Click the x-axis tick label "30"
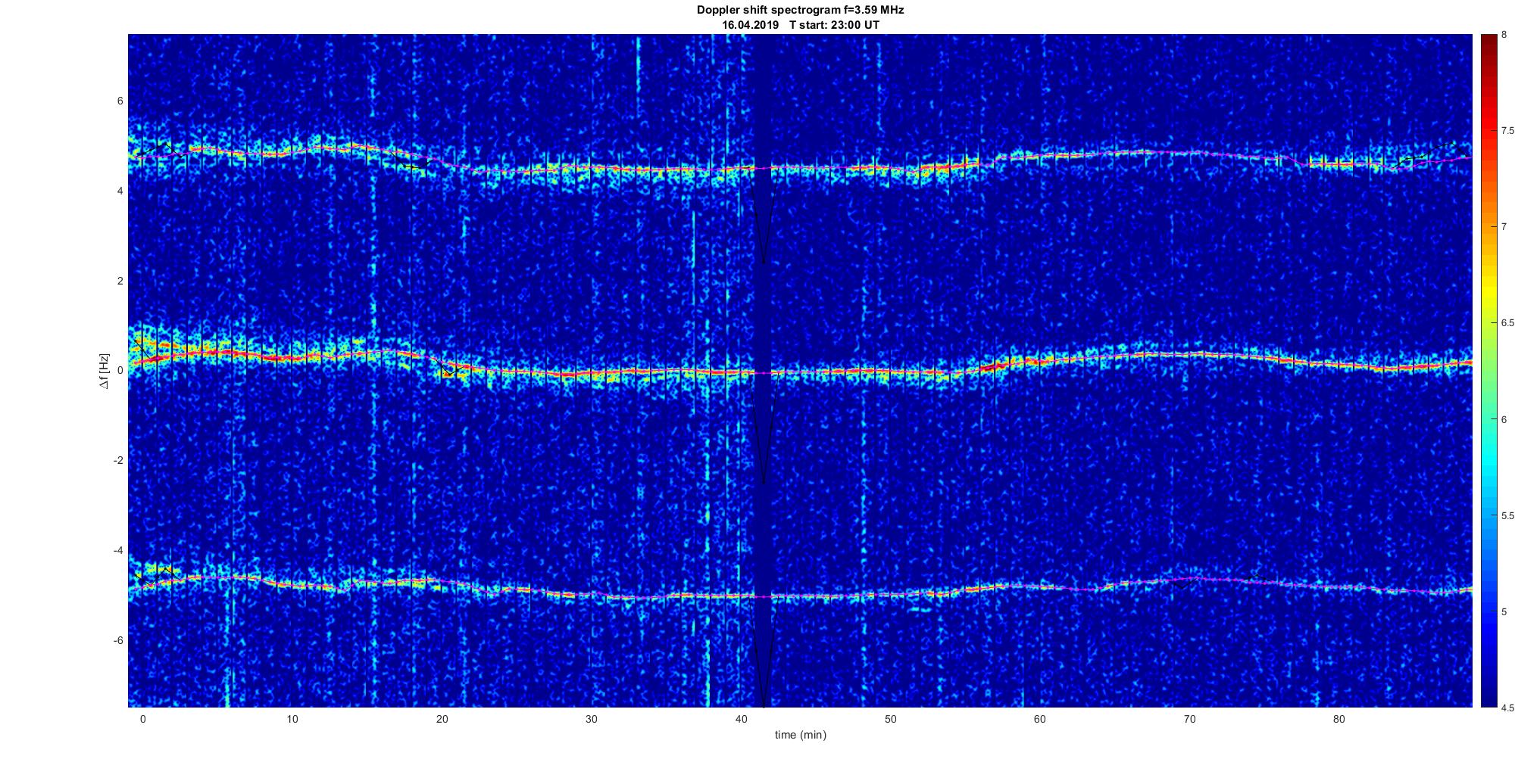 tap(592, 720)
